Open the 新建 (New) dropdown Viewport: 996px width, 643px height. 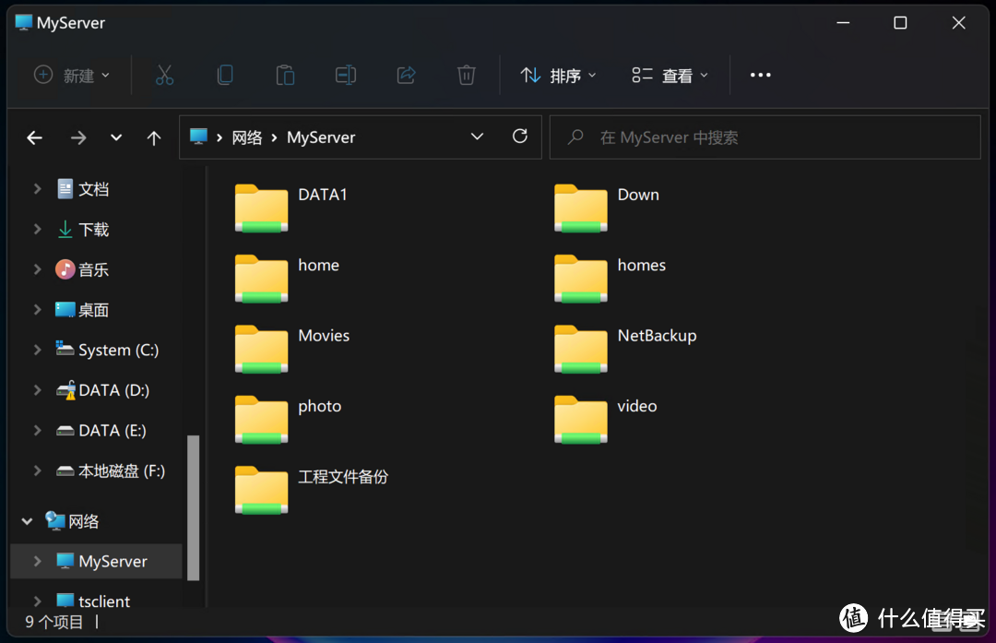tap(72, 76)
